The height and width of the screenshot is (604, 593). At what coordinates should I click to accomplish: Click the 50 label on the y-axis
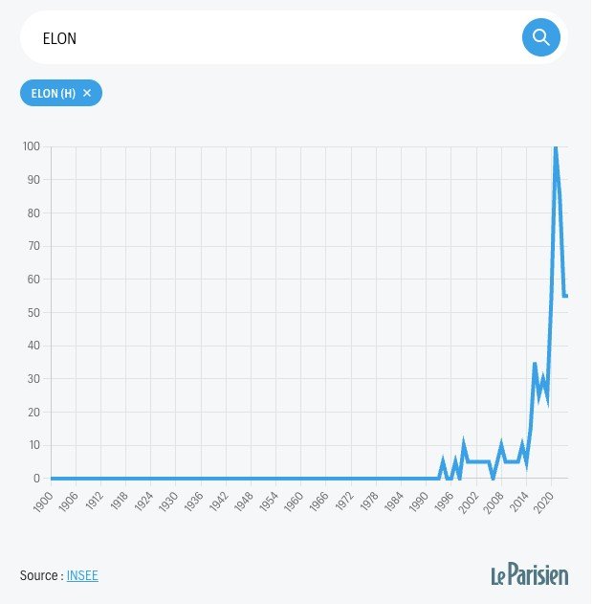pyautogui.click(x=33, y=312)
